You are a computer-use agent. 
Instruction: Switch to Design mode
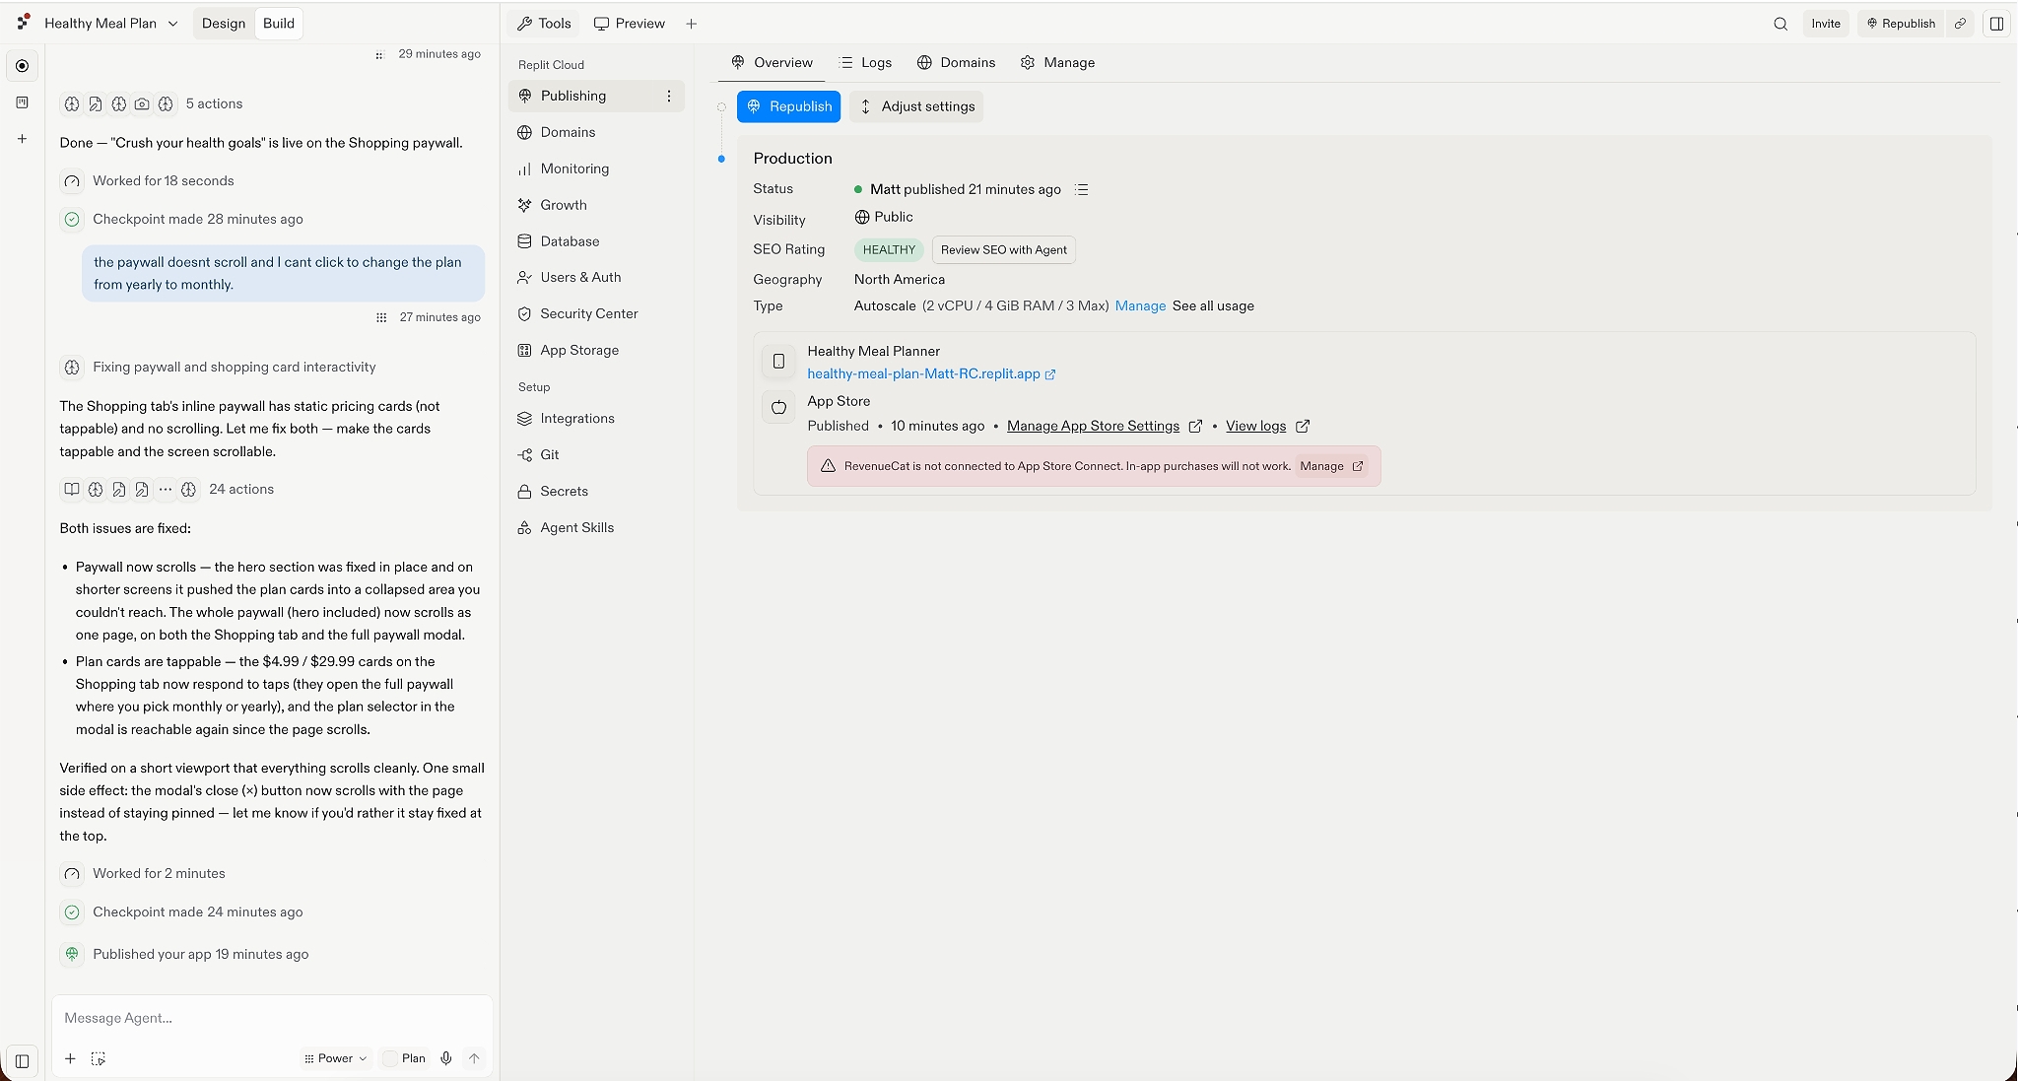[224, 24]
